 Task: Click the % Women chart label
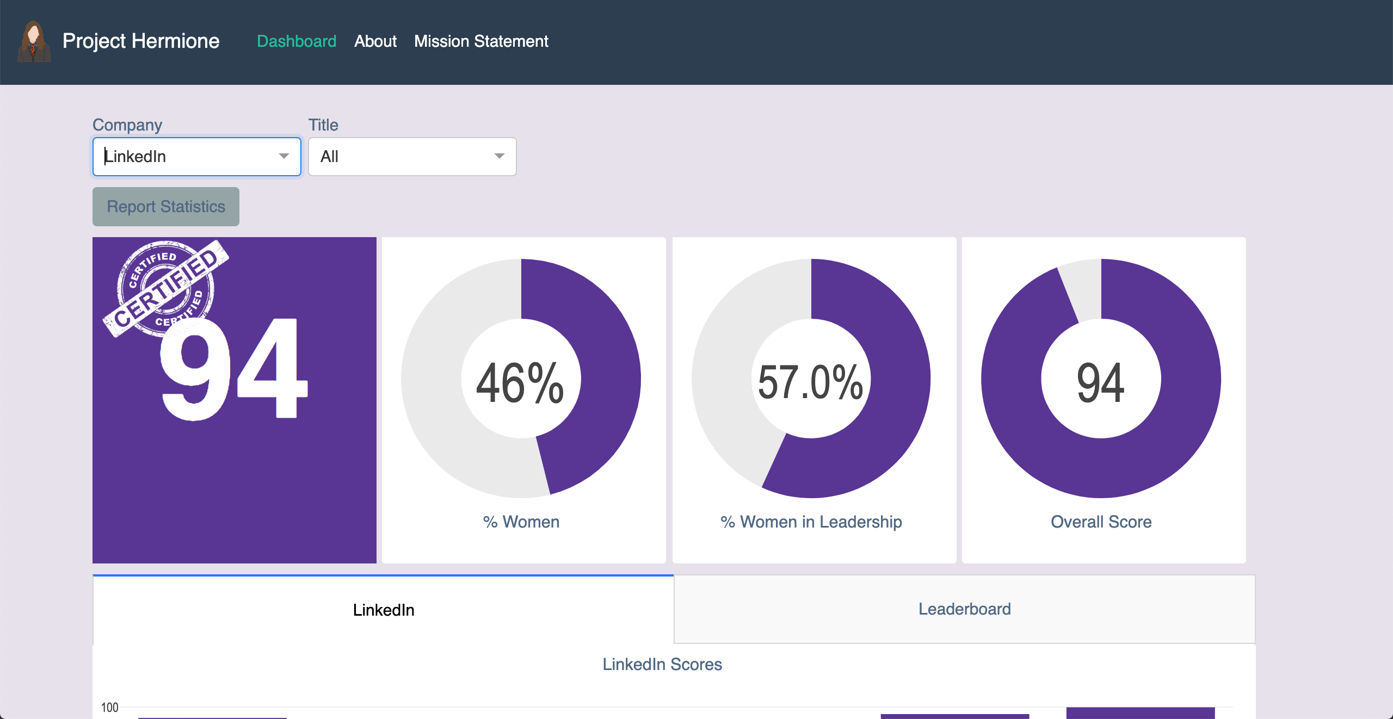[x=521, y=522]
